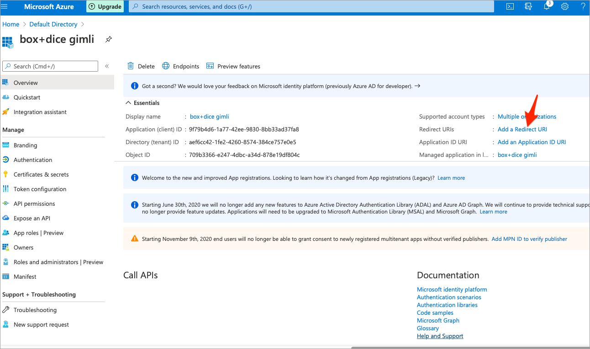
Task: Click the Endpoints globe icon
Action: [x=166, y=66]
